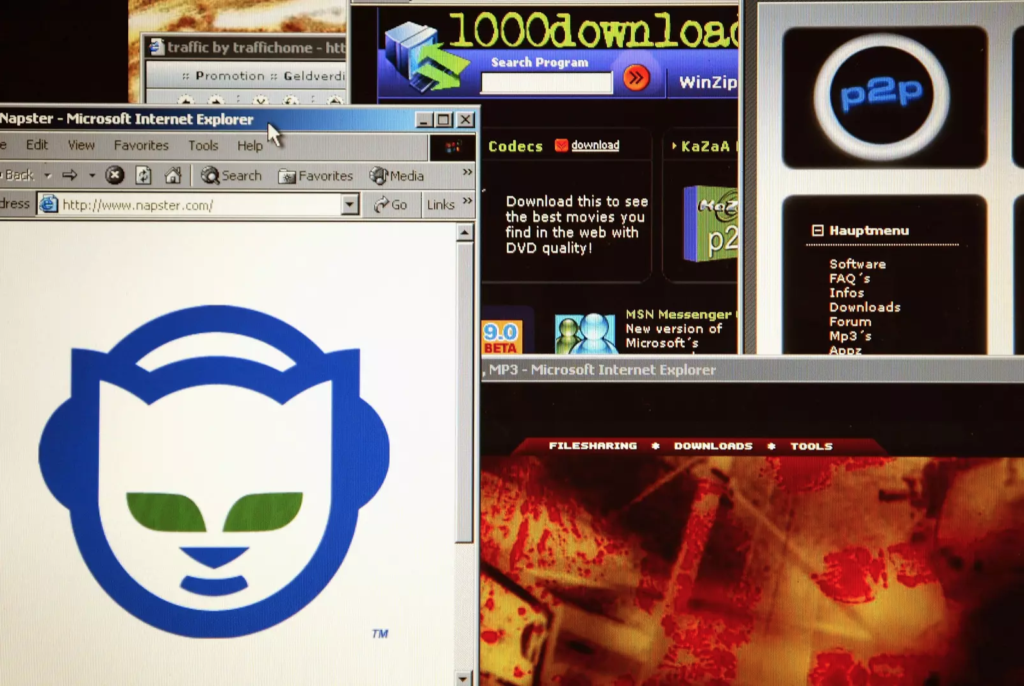Select the TOOLS tab in MP3 window
The image size is (1024, 686).
[x=811, y=446]
